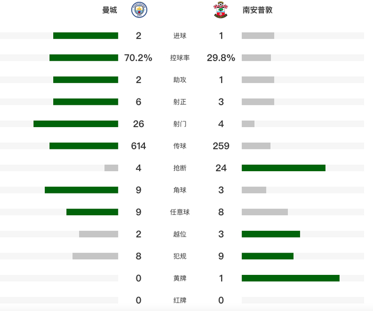Select the 控球率 stat label
This screenshot has width=373, height=311.
tap(180, 58)
